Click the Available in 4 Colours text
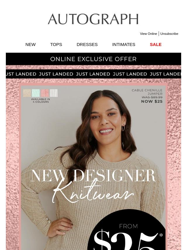 [x=41, y=100]
